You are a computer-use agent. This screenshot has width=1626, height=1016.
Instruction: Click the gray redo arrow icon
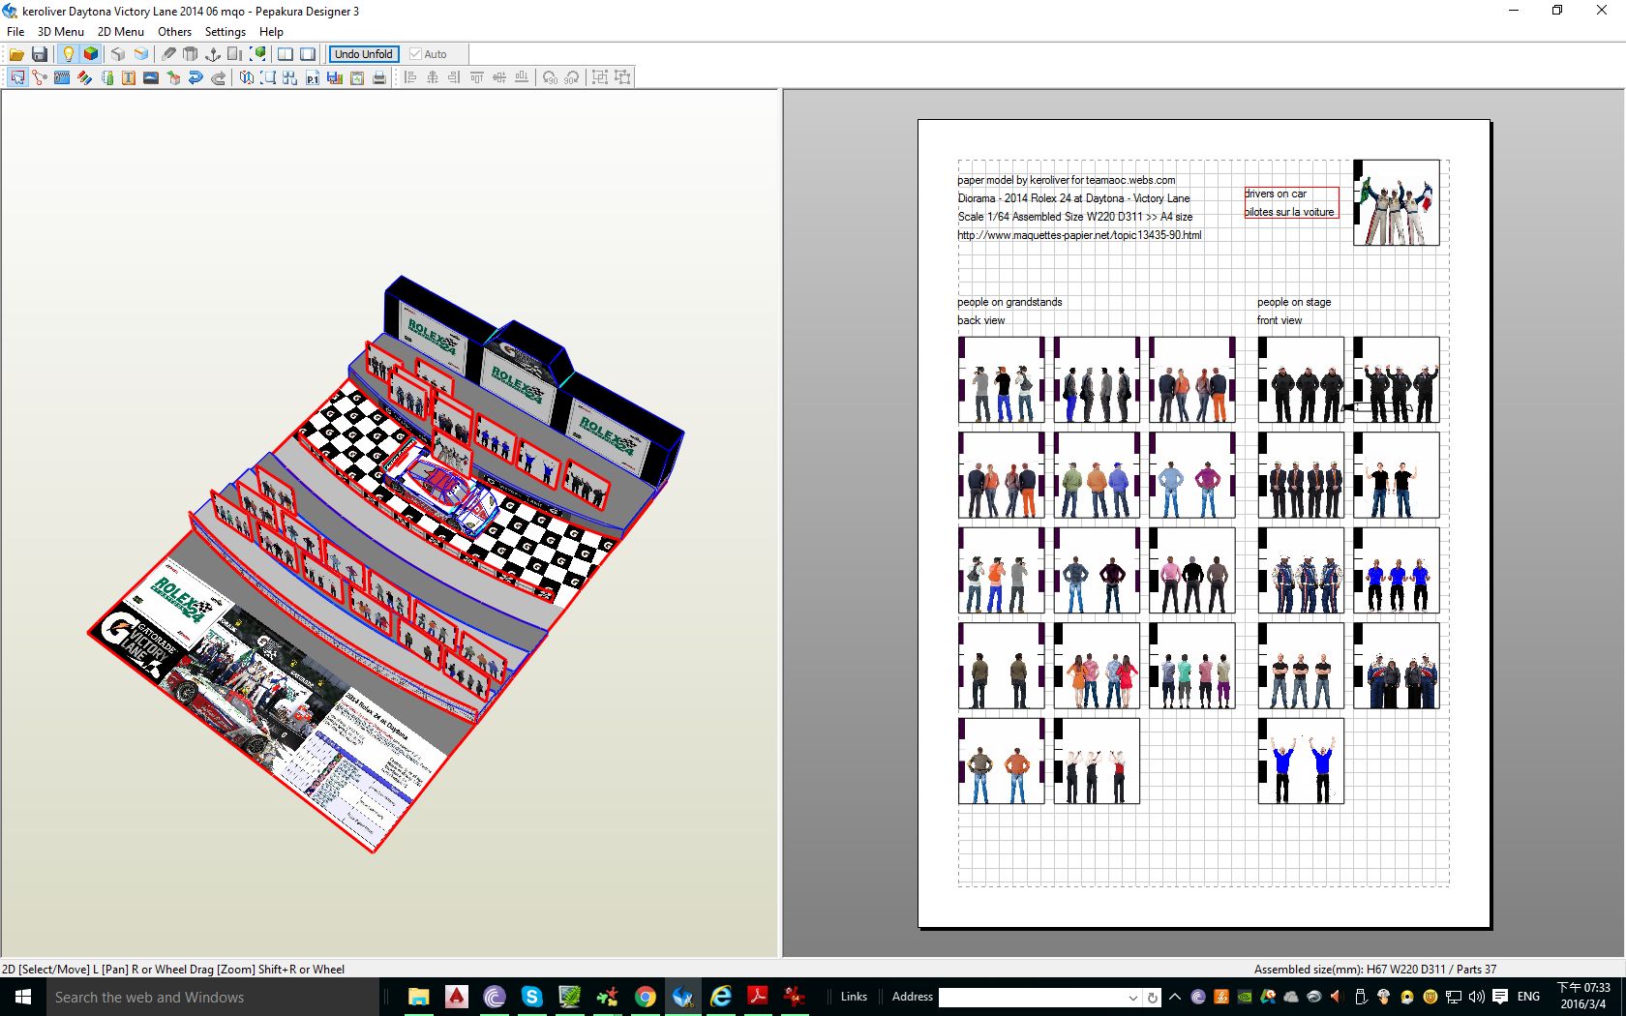click(219, 77)
